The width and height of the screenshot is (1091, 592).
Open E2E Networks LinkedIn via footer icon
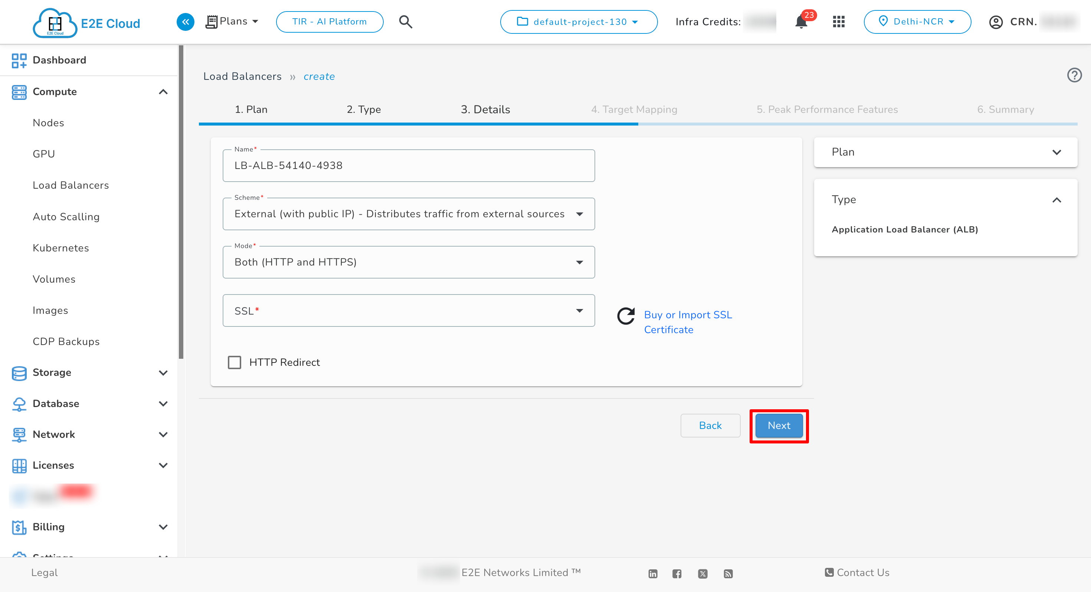tap(652, 573)
